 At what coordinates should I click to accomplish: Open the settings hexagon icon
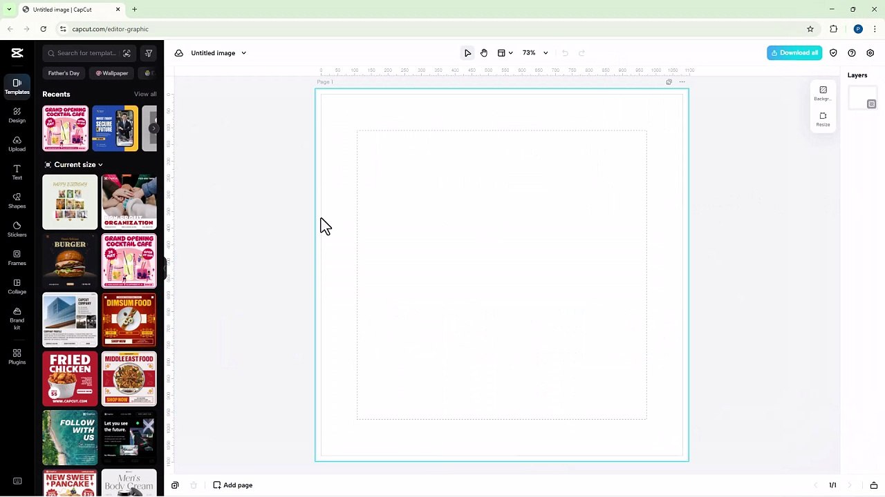[x=870, y=53]
